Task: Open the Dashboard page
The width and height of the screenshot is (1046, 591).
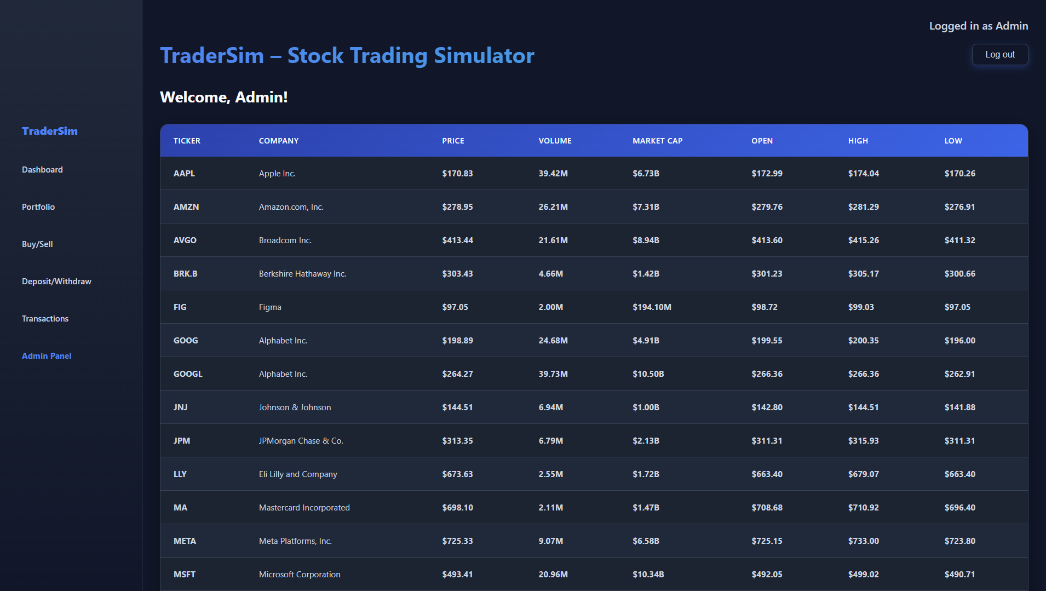Action: pos(42,170)
